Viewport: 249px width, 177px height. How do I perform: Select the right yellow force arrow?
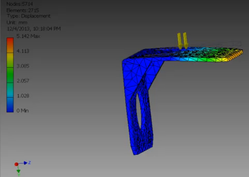click(x=185, y=41)
